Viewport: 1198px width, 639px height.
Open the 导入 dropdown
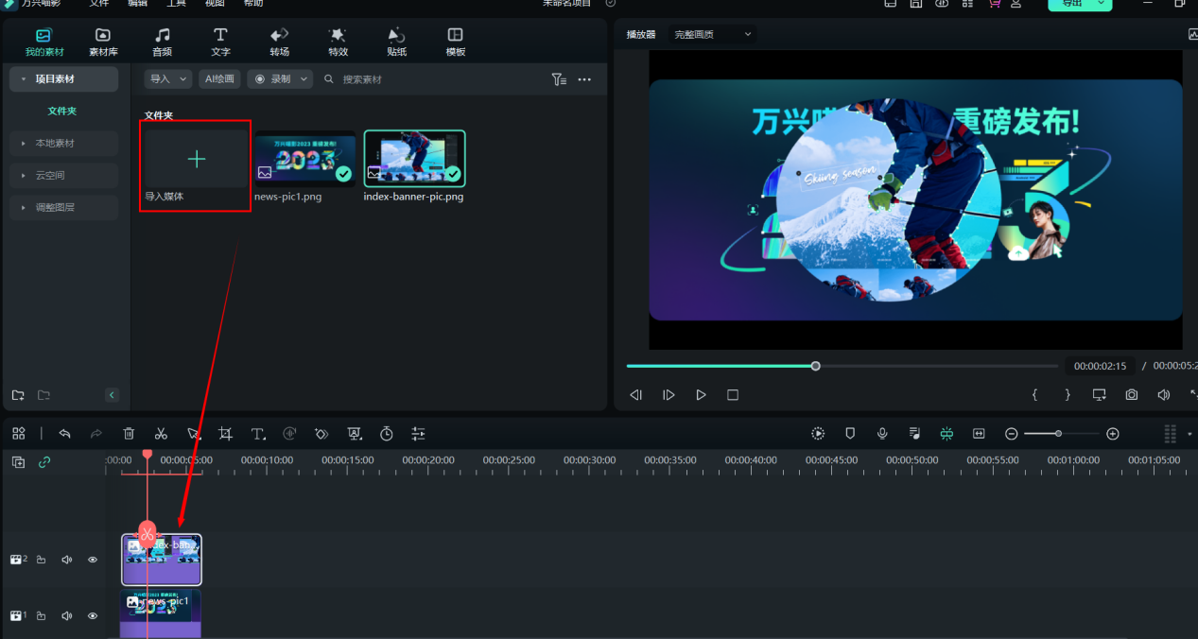[x=168, y=79]
